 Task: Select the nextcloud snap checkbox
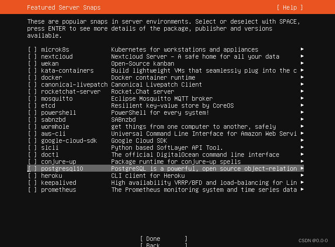32,56
